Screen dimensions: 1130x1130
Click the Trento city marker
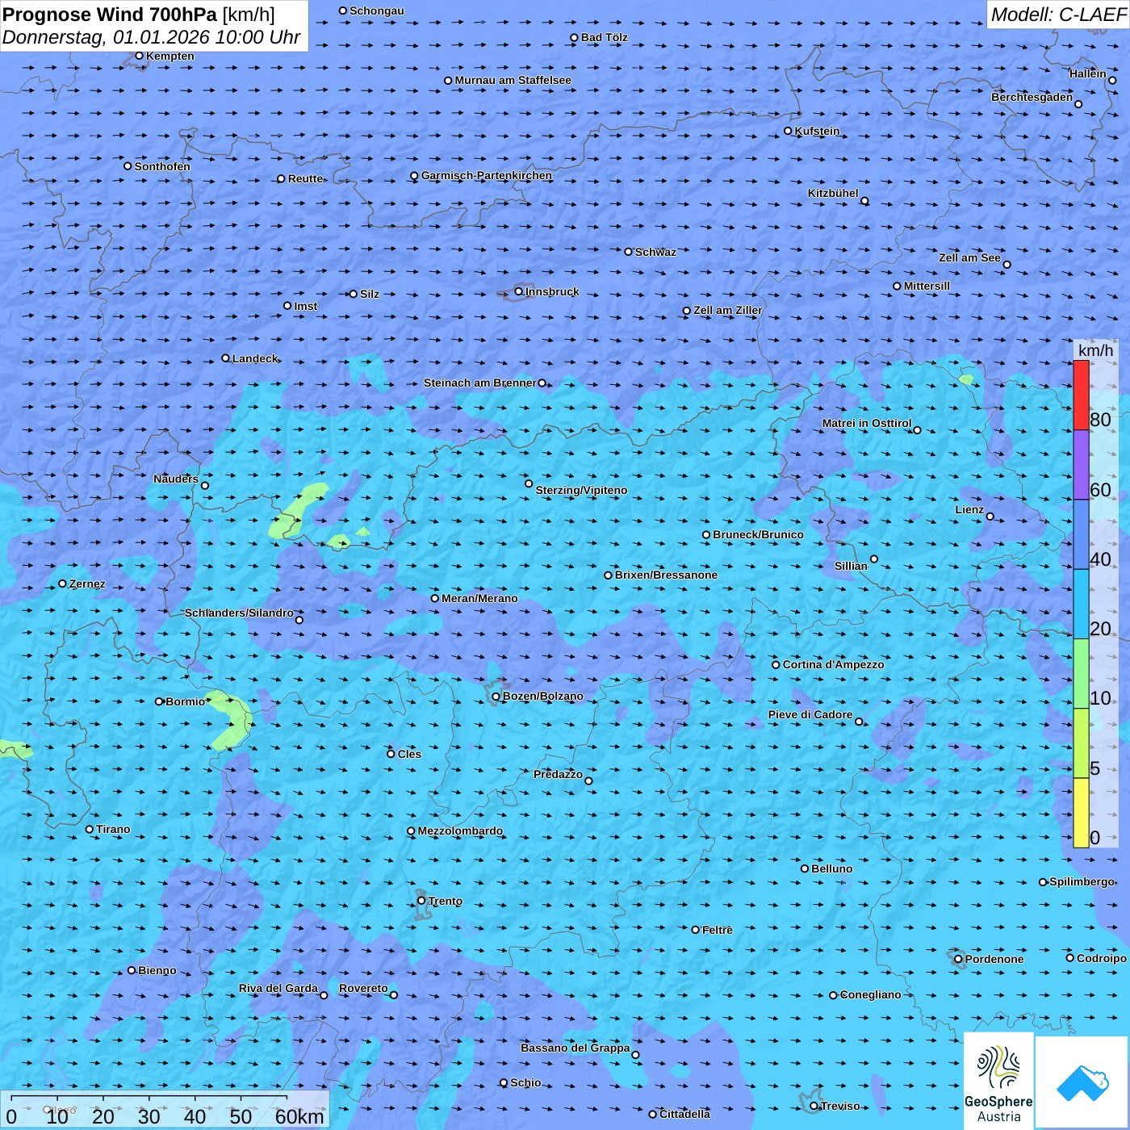[421, 901]
